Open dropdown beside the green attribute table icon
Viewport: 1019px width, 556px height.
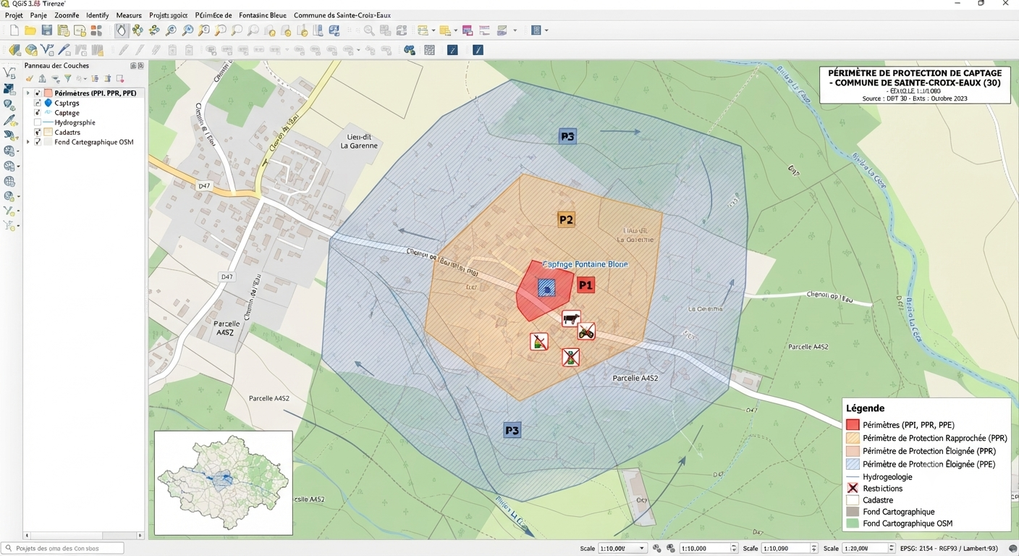433,30
